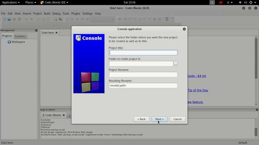
Task: Click the Replace toolbar icon
Action: click(61, 19)
